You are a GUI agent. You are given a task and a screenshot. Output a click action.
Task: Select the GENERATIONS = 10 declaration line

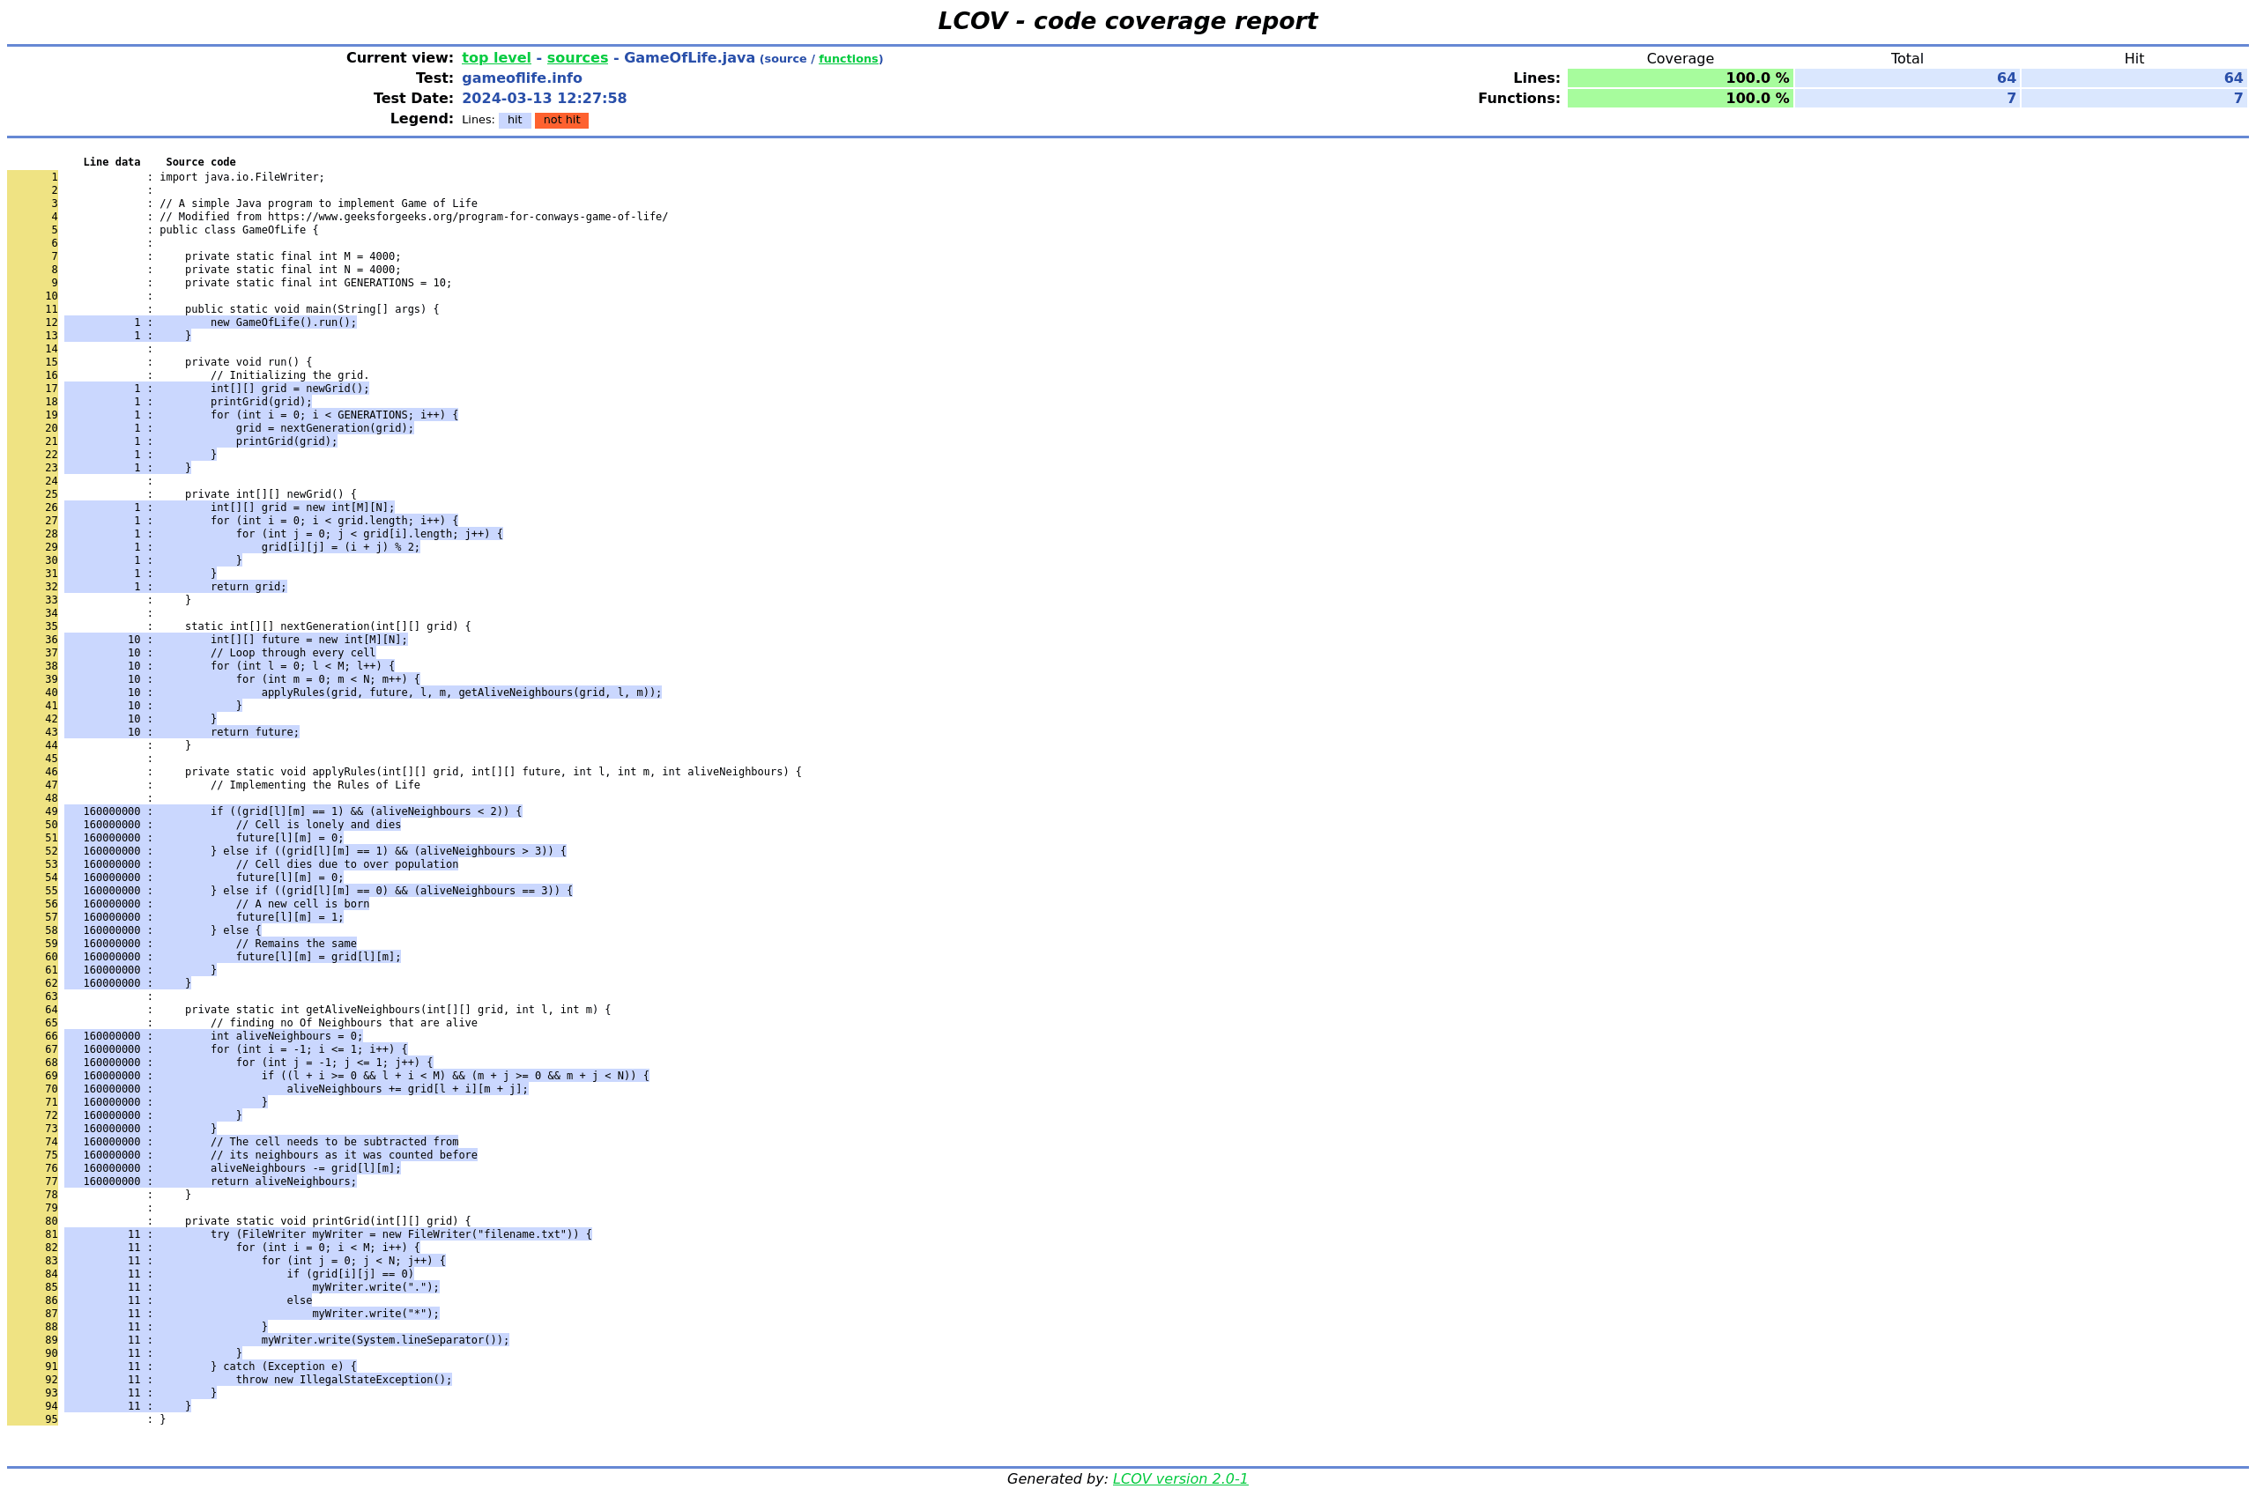(x=318, y=284)
